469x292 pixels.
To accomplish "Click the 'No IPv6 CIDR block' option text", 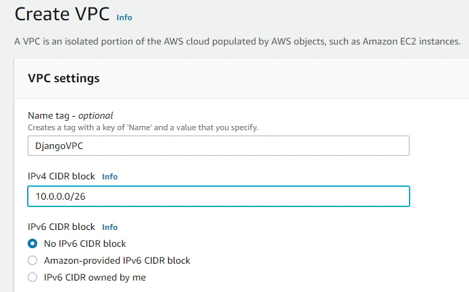I will [85, 243].
